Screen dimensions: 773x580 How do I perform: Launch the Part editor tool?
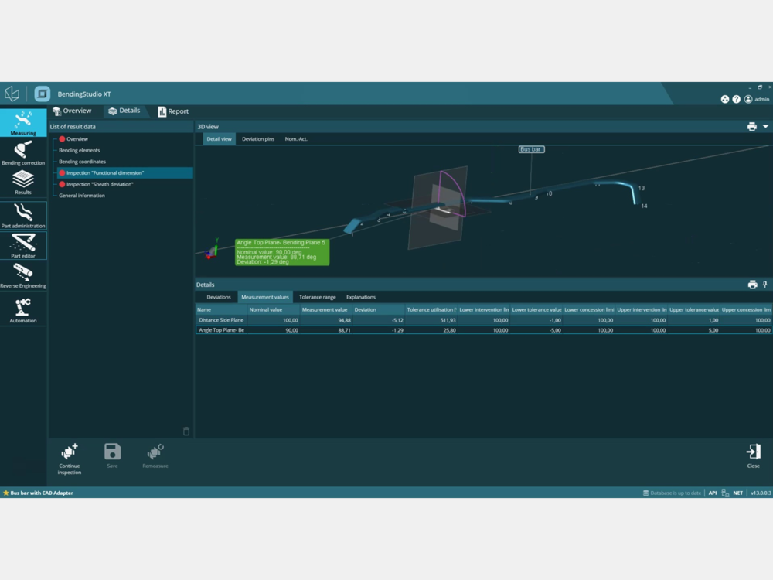[23, 246]
